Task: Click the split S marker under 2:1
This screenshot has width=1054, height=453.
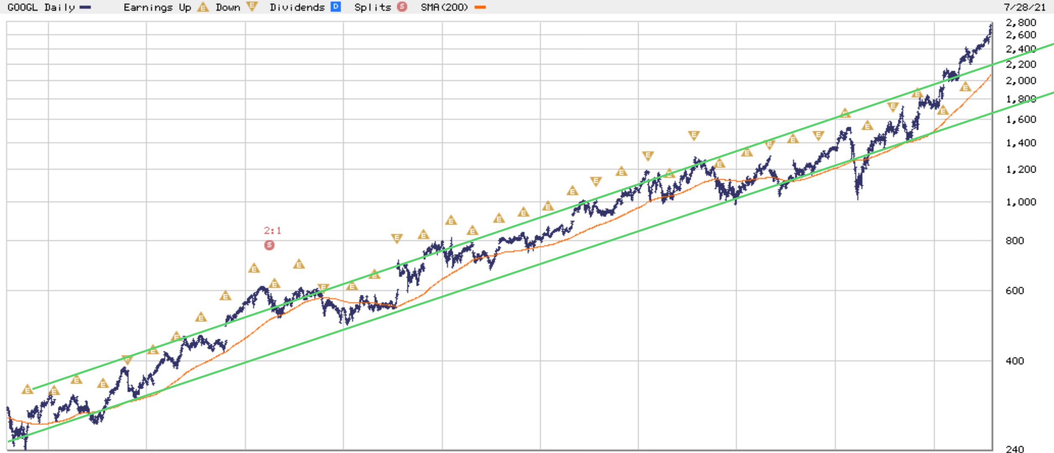Action: [269, 245]
